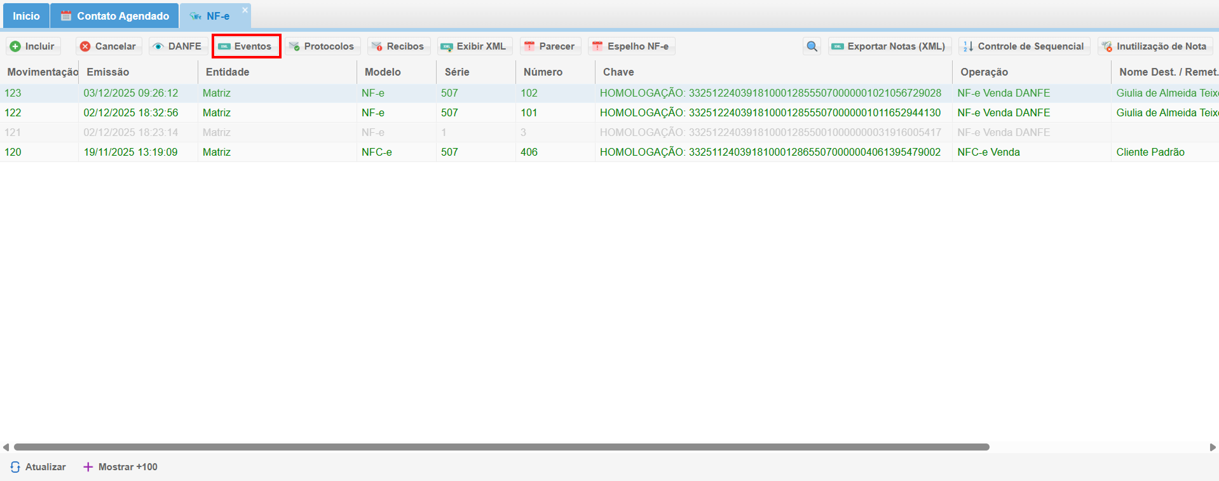Open Inutilização de Nota
Viewport: 1219px width, 481px height.
1154,46
